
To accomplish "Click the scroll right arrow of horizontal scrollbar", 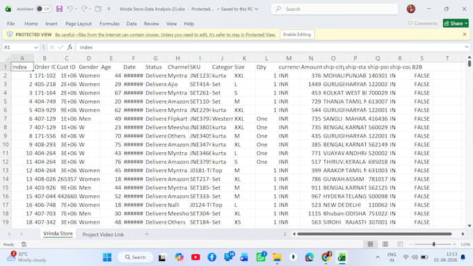I will pos(463,234).
